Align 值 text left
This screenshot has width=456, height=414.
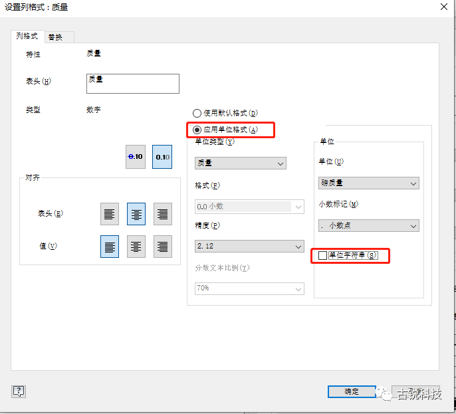110,247
